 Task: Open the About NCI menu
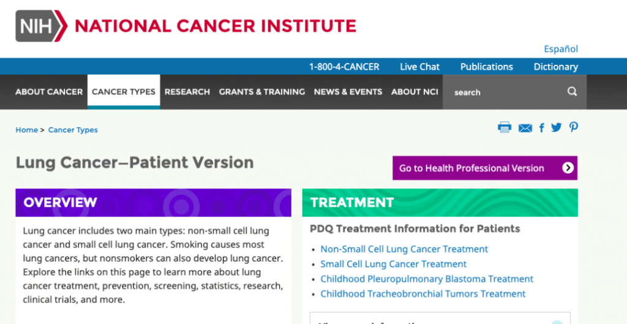click(x=415, y=92)
